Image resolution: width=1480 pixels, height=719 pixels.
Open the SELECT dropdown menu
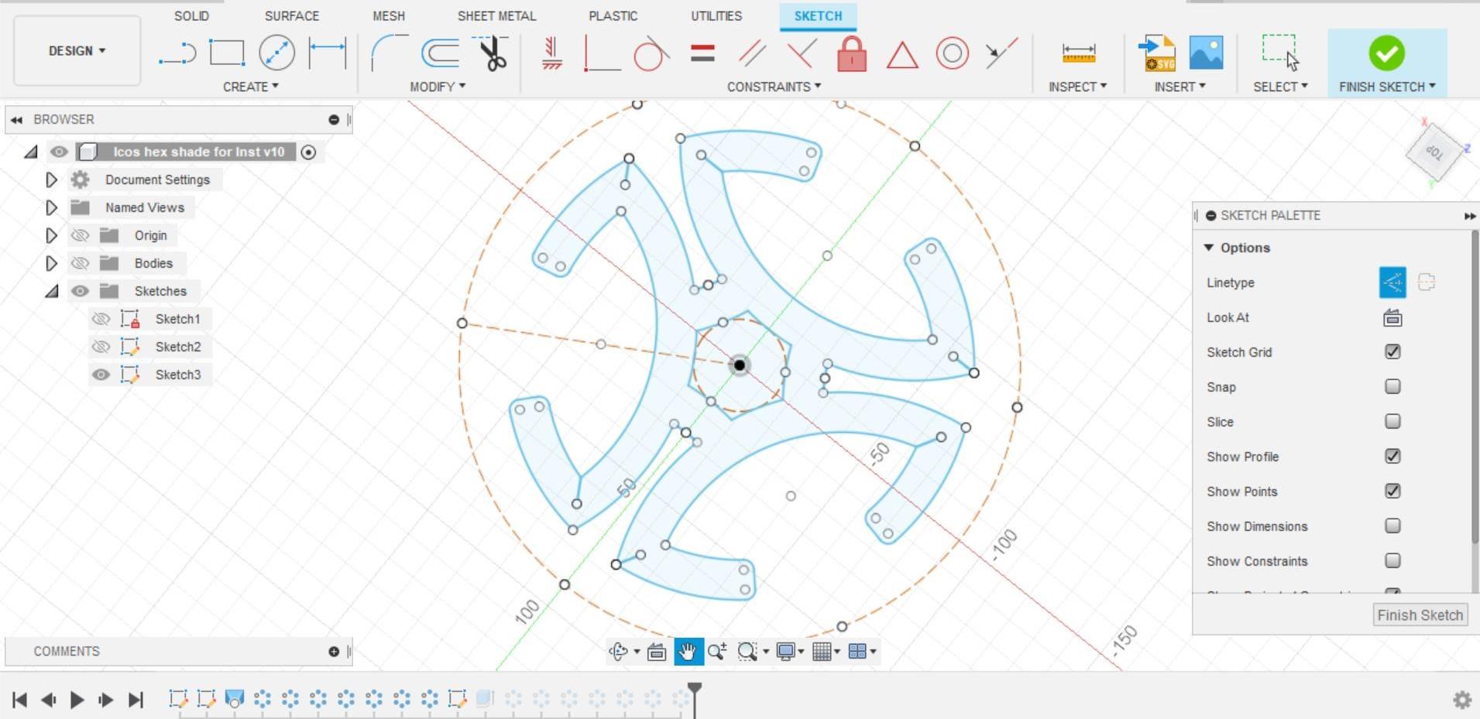tap(1280, 87)
